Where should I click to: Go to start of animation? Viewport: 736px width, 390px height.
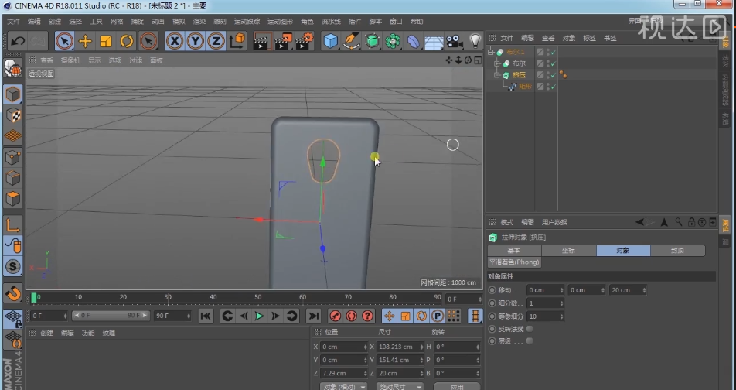205,316
